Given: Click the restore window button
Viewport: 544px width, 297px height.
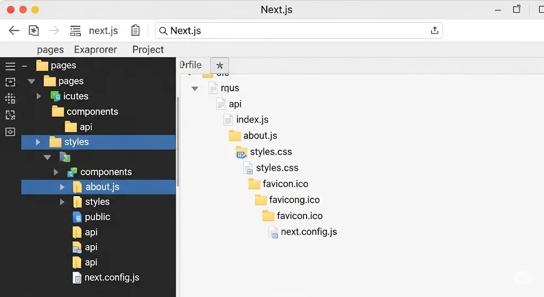Looking at the screenshot, I should point(516,10).
